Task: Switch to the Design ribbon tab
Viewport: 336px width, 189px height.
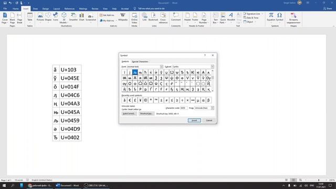Action: [46, 8]
